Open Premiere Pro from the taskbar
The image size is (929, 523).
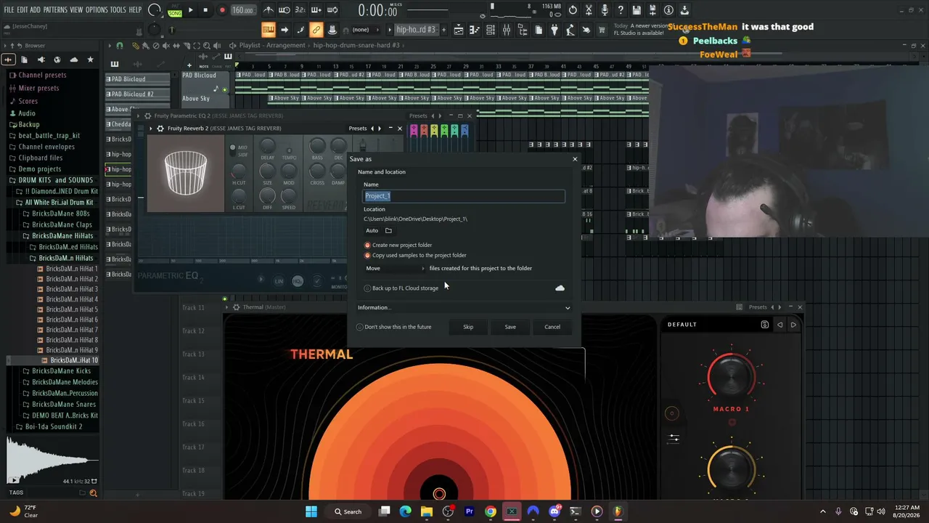point(469,511)
